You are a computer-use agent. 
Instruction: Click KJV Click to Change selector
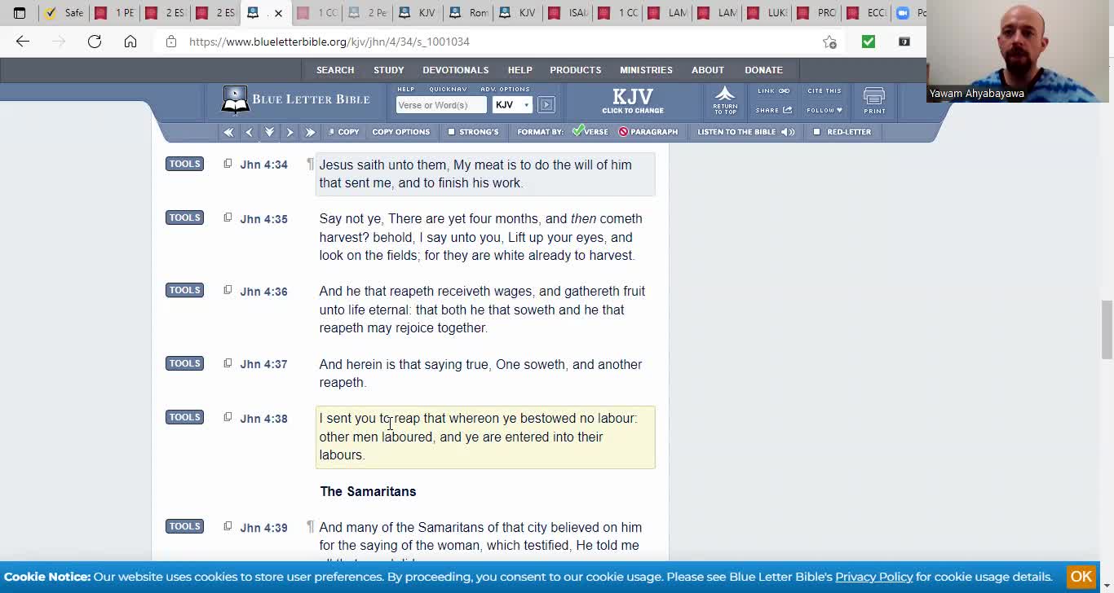(x=633, y=101)
